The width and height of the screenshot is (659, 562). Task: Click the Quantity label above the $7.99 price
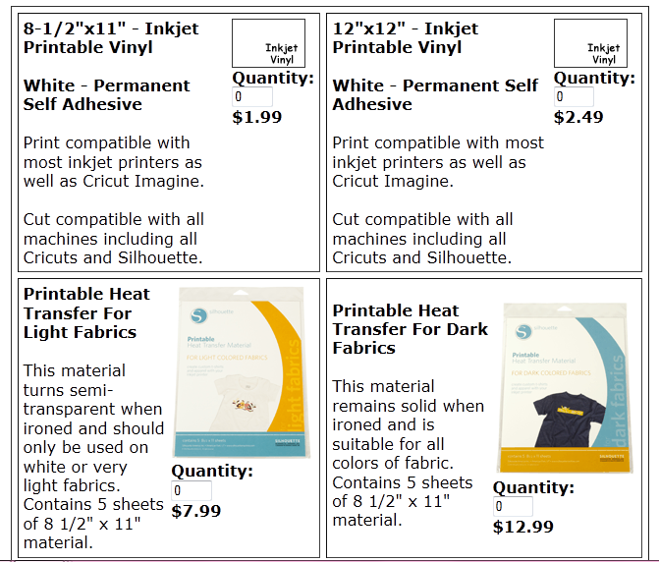click(x=212, y=471)
